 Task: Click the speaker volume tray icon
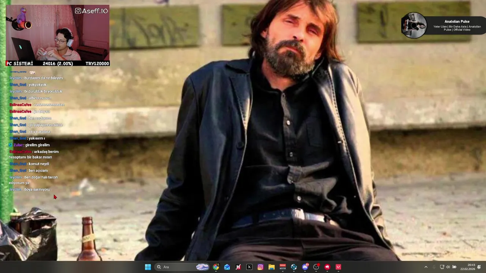(448, 267)
